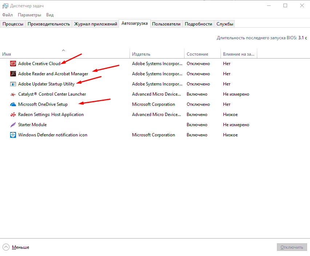Screen dimensions: 310x256
Task: Click the Starter Module feather icon
Action: coord(13,125)
